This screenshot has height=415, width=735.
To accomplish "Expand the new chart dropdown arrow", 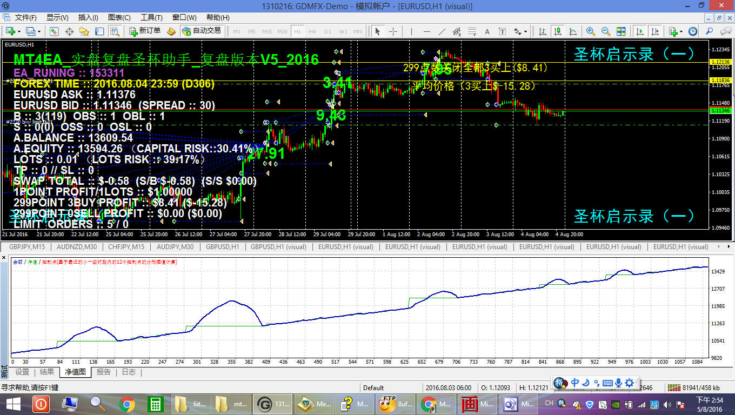I will point(19,31).
